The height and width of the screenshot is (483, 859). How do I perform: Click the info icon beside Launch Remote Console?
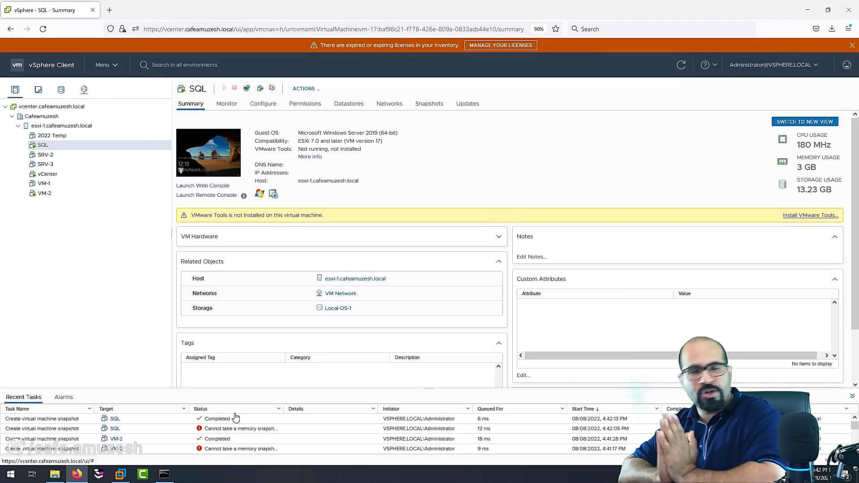(244, 196)
